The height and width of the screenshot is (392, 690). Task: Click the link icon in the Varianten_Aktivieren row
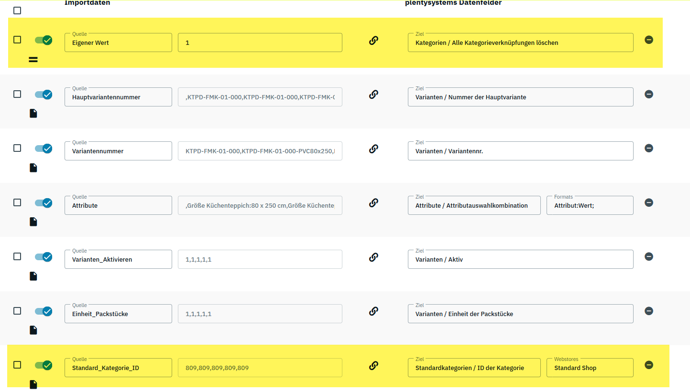373,257
